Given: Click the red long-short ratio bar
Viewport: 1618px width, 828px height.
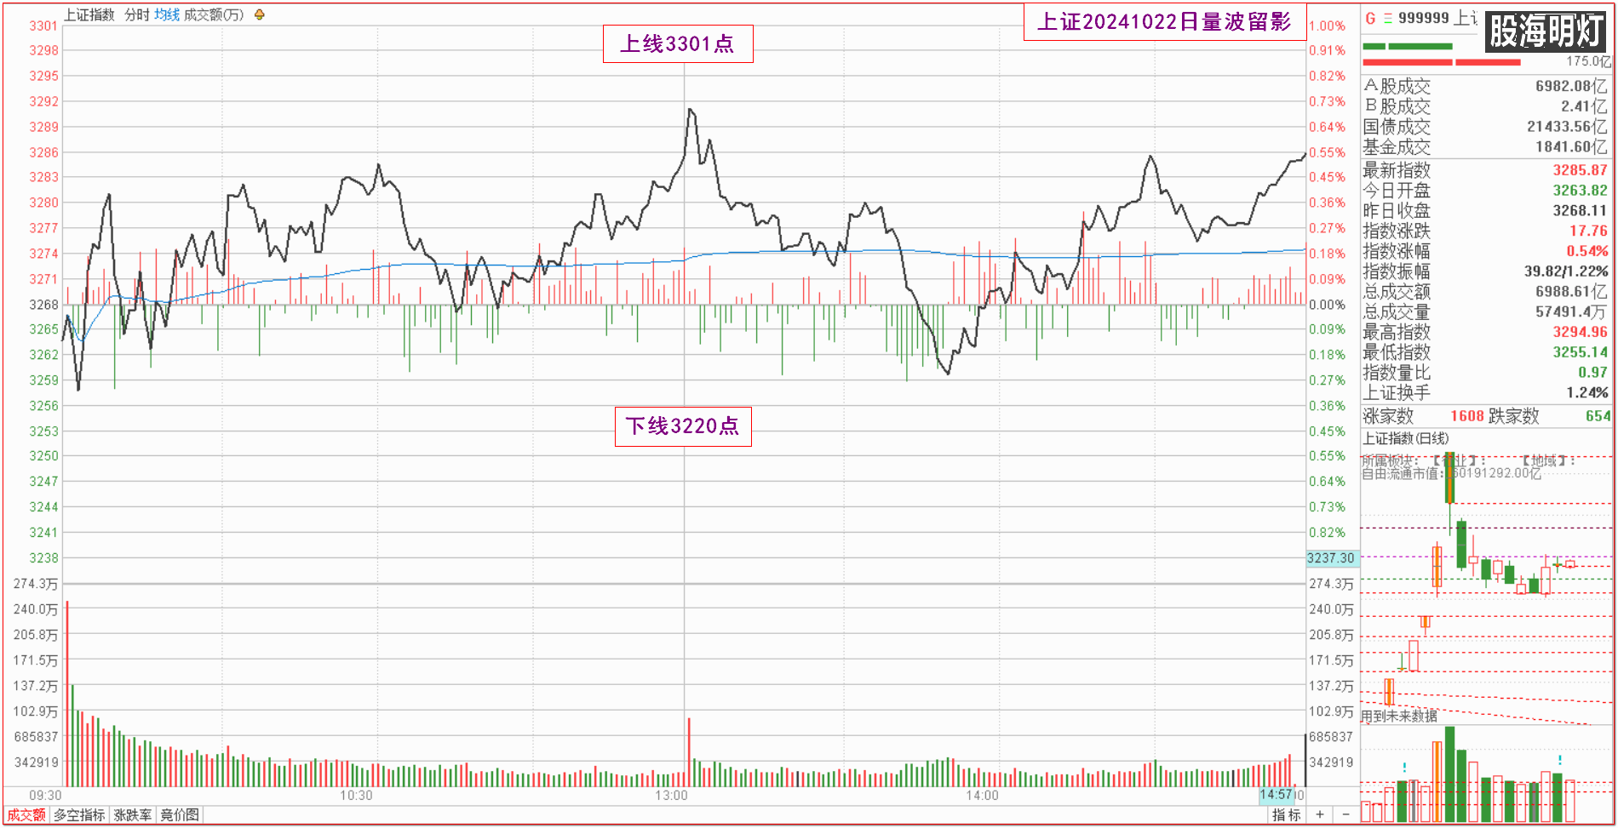Looking at the screenshot, I should point(1442,62).
